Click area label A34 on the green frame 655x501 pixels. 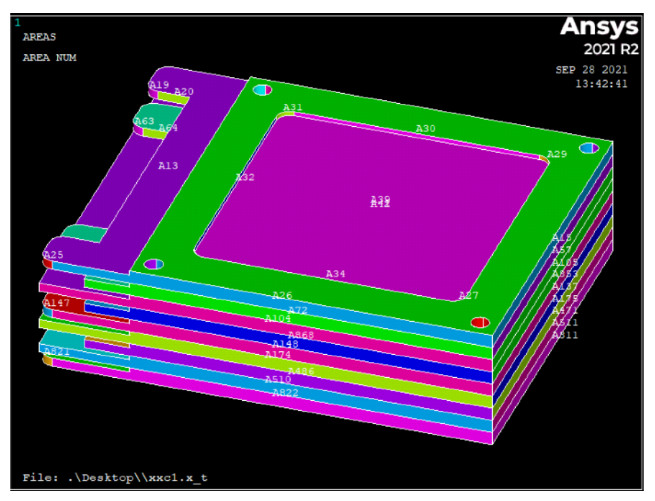coord(335,274)
